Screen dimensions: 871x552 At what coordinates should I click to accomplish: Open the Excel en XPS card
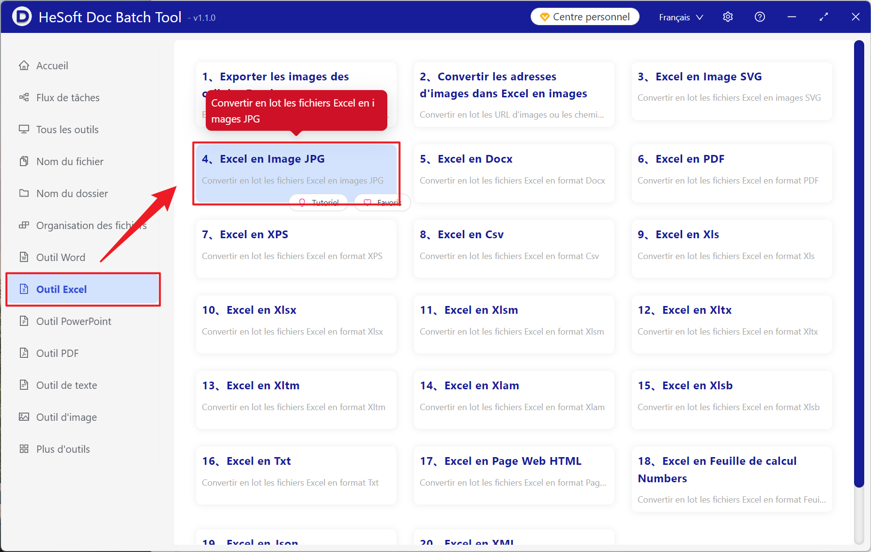tap(296, 249)
